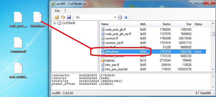Click the open ISO folder icon in toolbar
This screenshot has width=216, height=97.
pyautogui.click(x=57, y=17)
